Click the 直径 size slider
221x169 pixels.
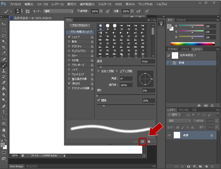coord(126,66)
